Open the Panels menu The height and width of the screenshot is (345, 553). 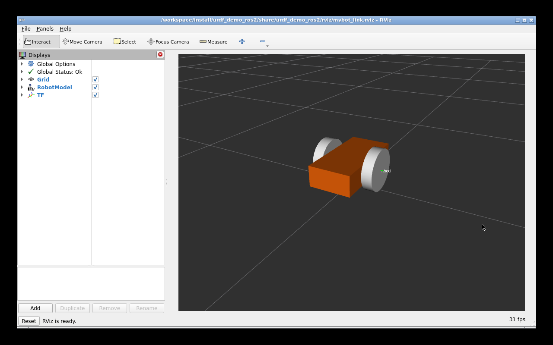coord(45,28)
